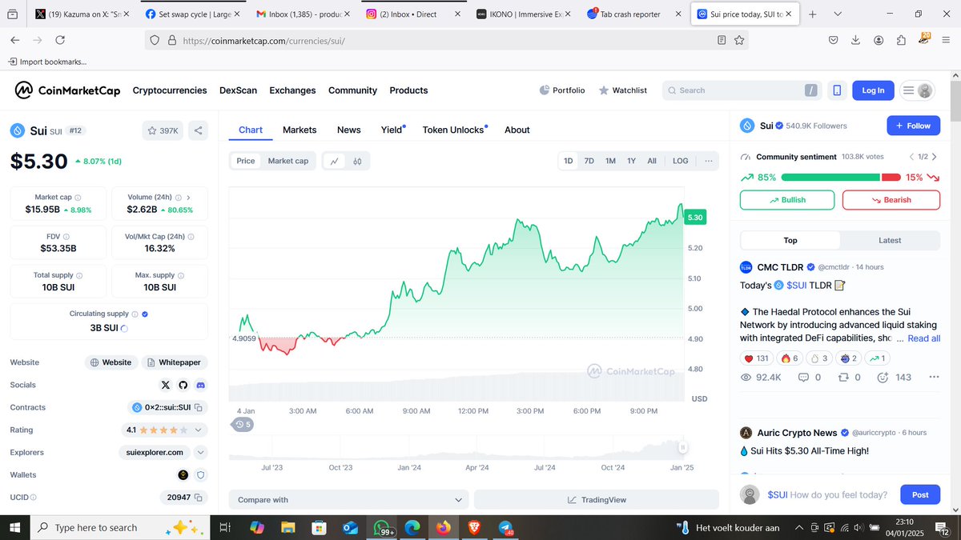Select the Price chart toggle

pos(246,161)
